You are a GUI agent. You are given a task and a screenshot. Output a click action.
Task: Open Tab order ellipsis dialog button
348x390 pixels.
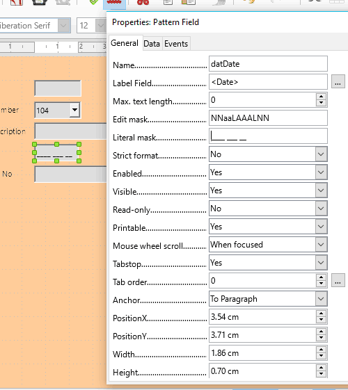[338, 280]
